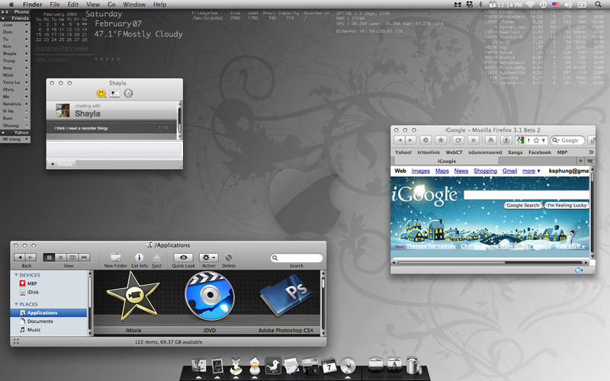Click the contact card icon in Shayla chat
The image size is (610, 381).
coord(114,93)
